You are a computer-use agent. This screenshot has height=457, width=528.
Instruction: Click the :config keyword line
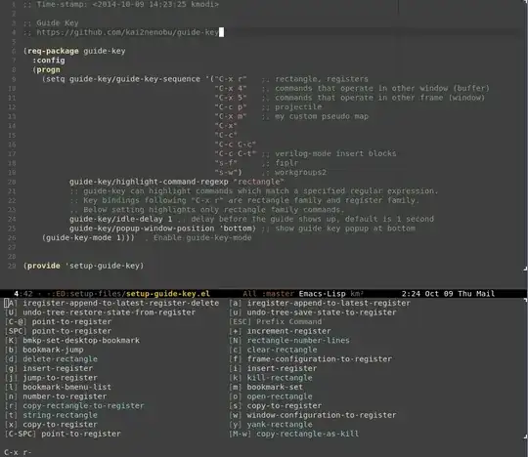pyautogui.click(x=49, y=61)
